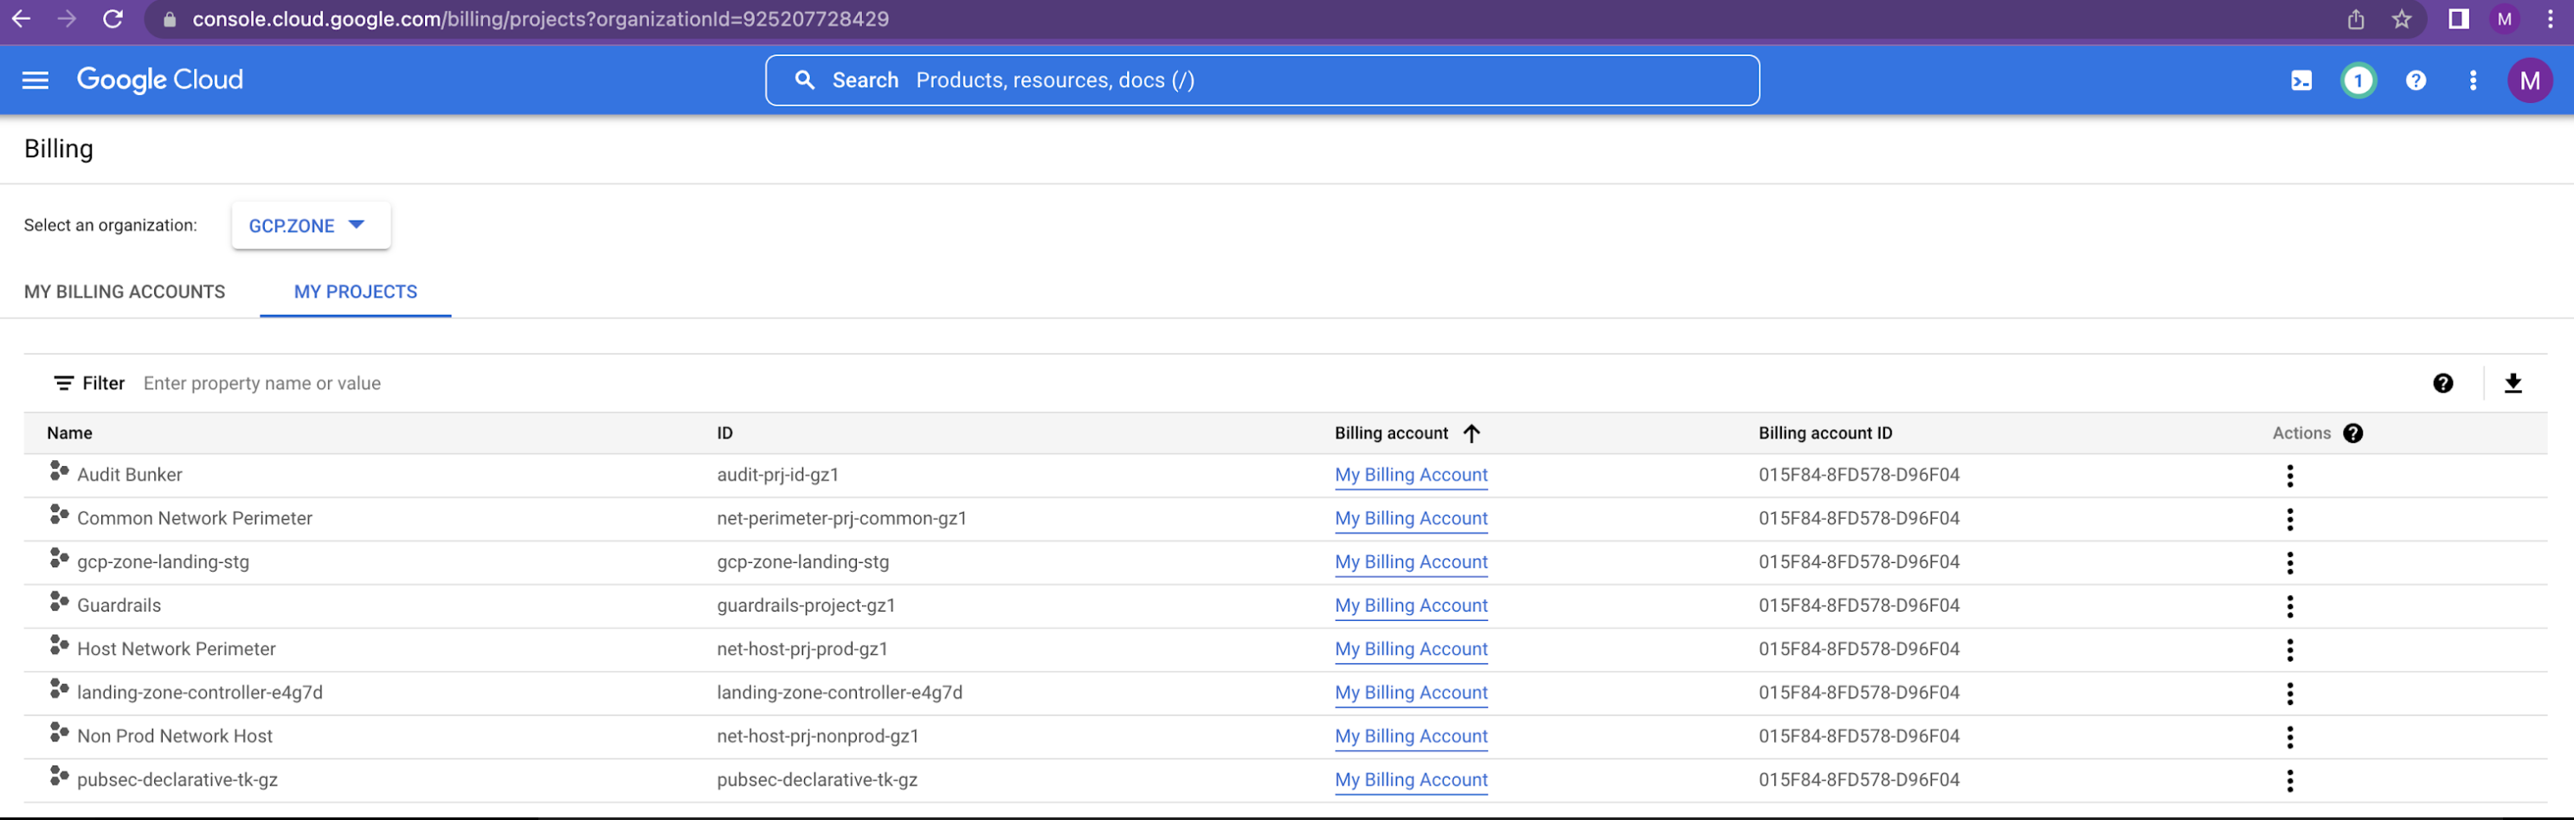Open the account avatar M in top bar

click(2531, 80)
